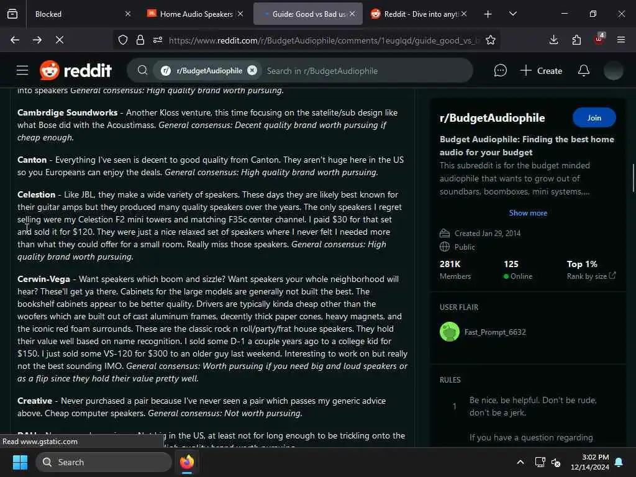Click the search magnifier icon on Reddit

(142, 71)
